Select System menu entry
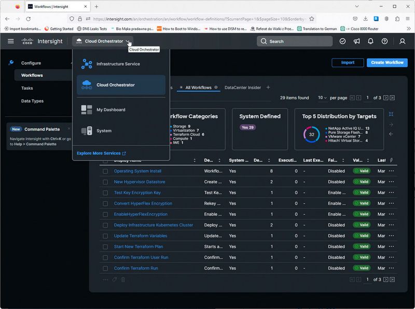The width and height of the screenshot is (415, 309). click(x=121, y=131)
